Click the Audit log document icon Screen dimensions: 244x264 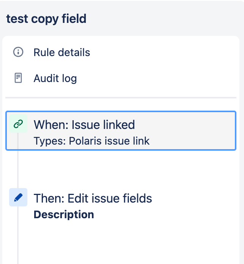tap(18, 78)
